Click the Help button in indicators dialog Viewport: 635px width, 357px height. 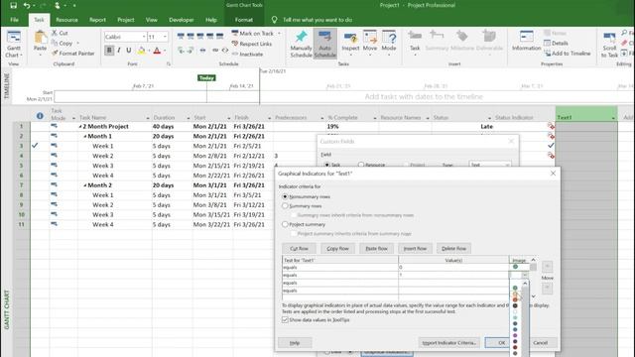(x=295, y=343)
